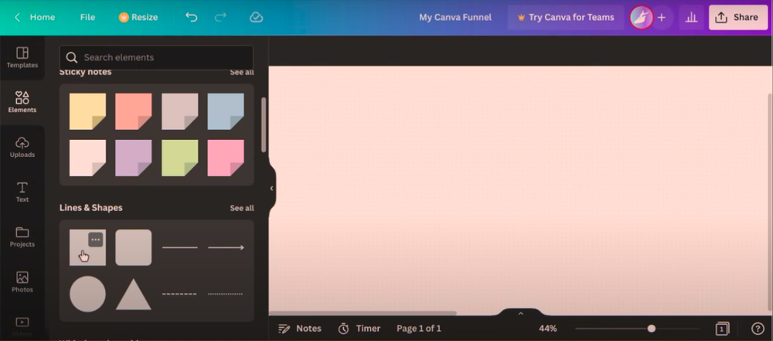Check cloud save status icon
This screenshot has height=341, width=773.
pos(256,17)
